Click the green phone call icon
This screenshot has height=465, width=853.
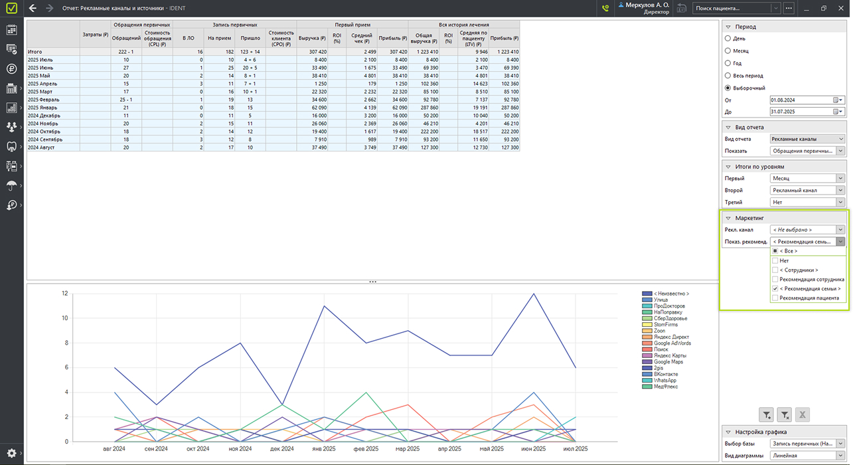[x=605, y=9]
